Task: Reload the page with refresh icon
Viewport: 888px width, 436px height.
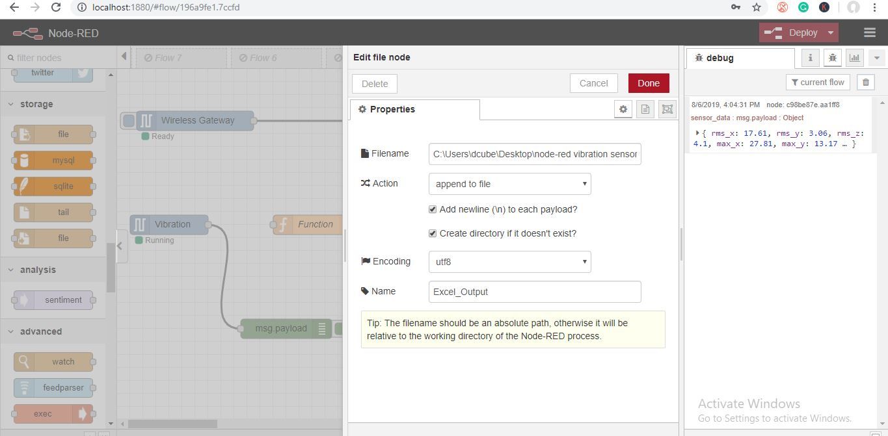Action: tap(56, 7)
